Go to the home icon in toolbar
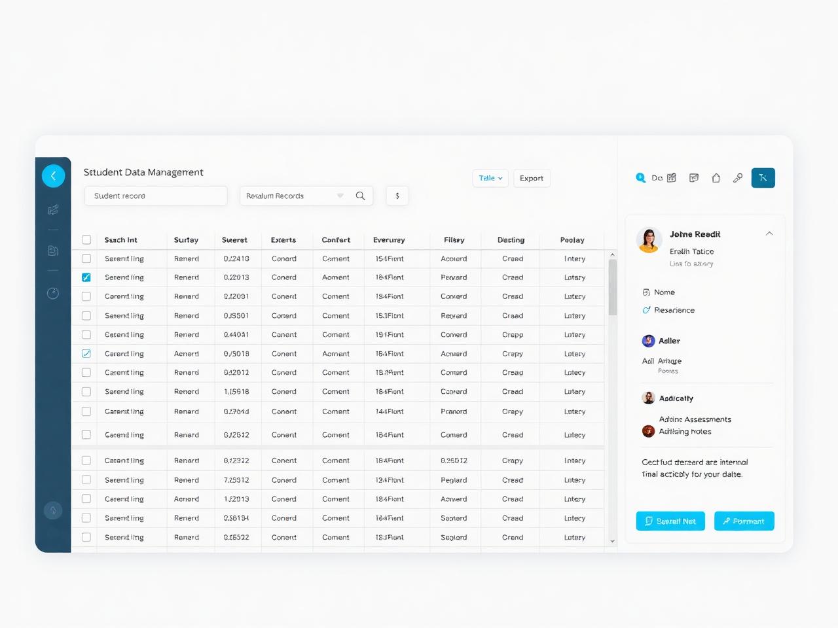838x628 pixels. (x=716, y=178)
